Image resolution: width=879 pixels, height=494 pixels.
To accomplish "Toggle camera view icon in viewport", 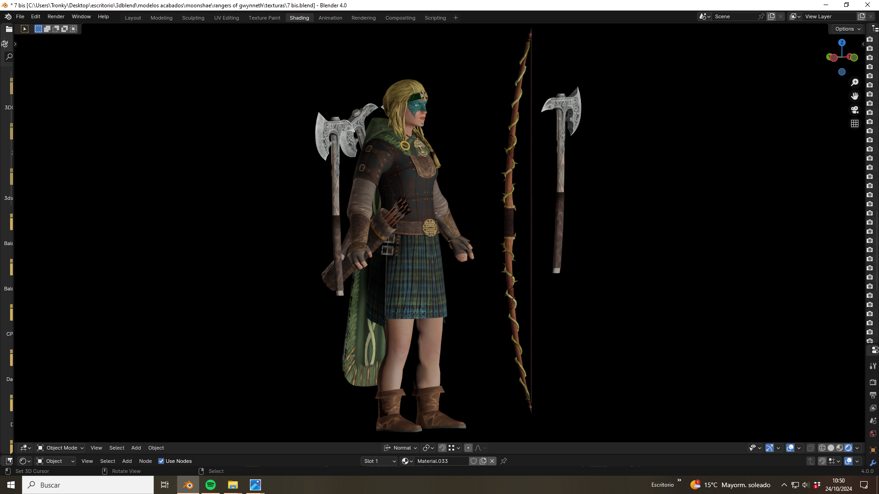I will pos(855,110).
